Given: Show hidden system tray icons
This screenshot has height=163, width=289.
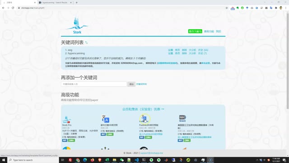Looking at the screenshot, I should pyautogui.click(x=257, y=160).
